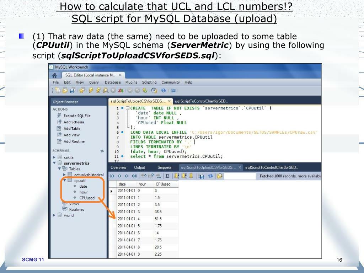Open the Plugins menu
364x273 pixels.
click(x=132, y=82)
